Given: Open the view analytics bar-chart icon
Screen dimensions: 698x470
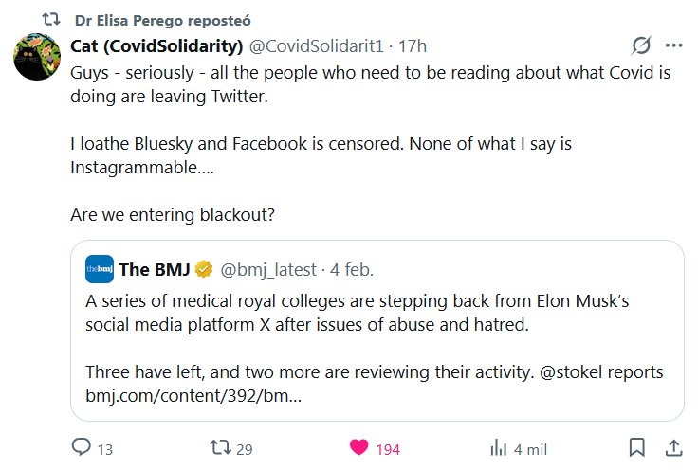Looking at the screenshot, I should click(497, 448).
